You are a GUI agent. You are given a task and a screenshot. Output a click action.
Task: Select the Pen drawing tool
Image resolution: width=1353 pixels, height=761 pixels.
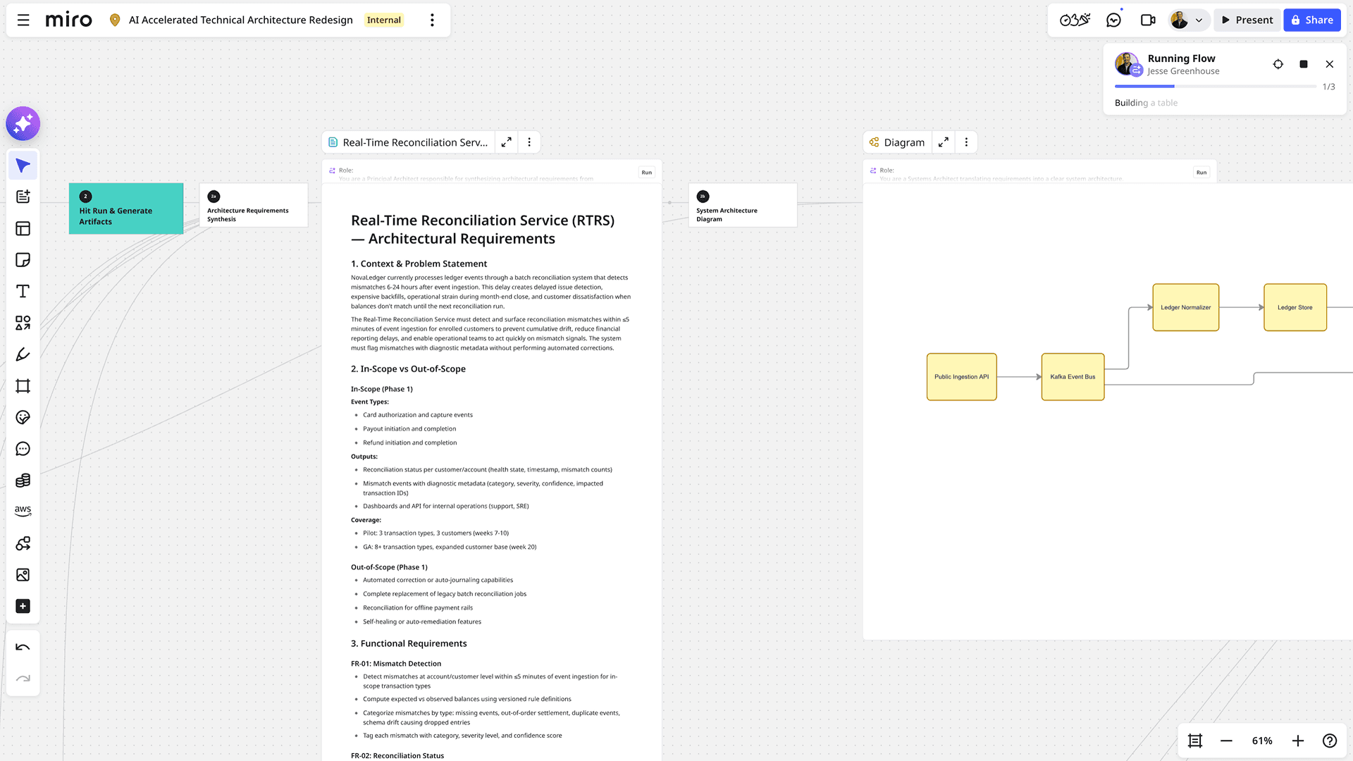coord(23,354)
